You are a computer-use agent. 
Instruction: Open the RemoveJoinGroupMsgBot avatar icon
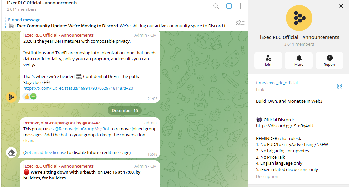[x=11, y=152]
